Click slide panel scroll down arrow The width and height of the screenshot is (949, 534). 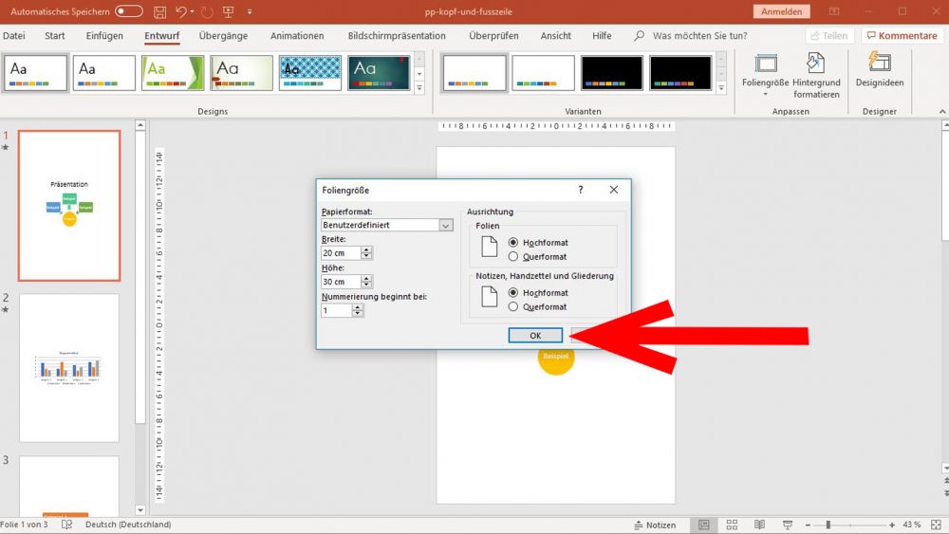point(140,509)
